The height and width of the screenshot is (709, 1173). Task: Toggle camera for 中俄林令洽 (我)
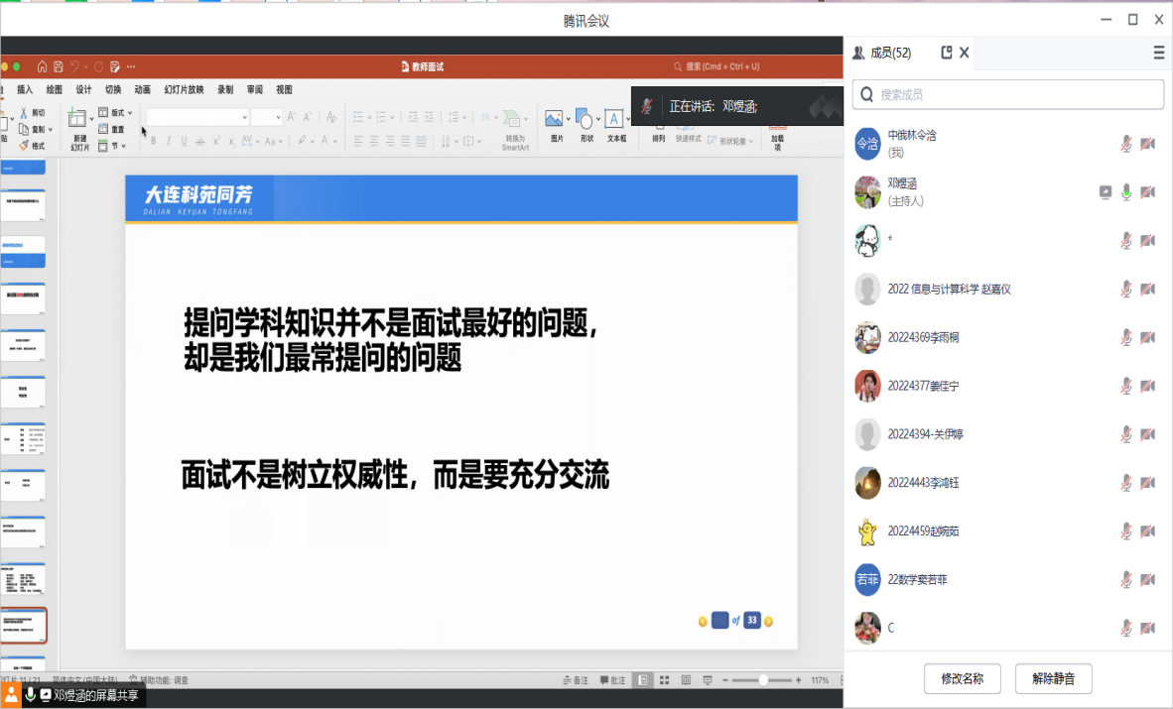[x=1147, y=144]
